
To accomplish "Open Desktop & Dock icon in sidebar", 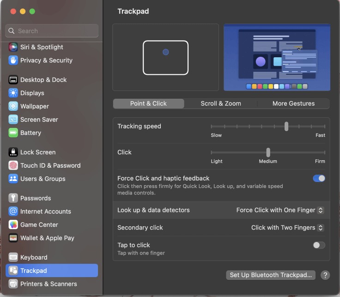I will point(13,80).
